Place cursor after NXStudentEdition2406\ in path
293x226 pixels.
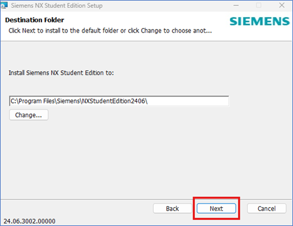148,101
